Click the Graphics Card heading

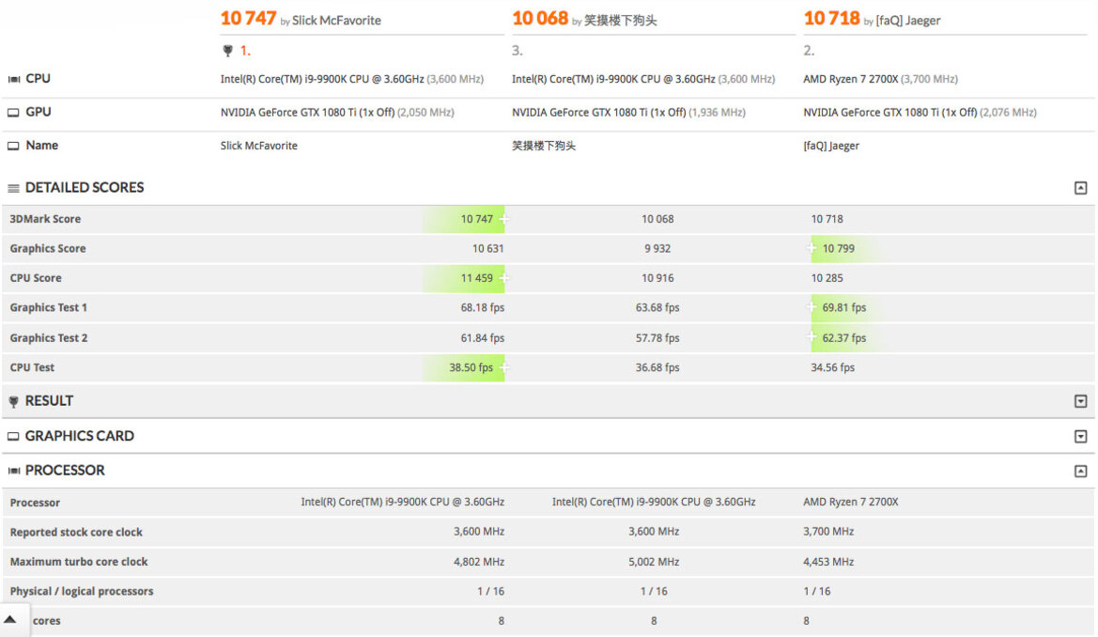coord(80,436)
